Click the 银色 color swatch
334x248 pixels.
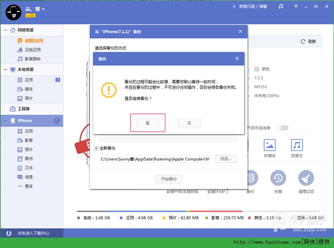(x=257, y=69)
